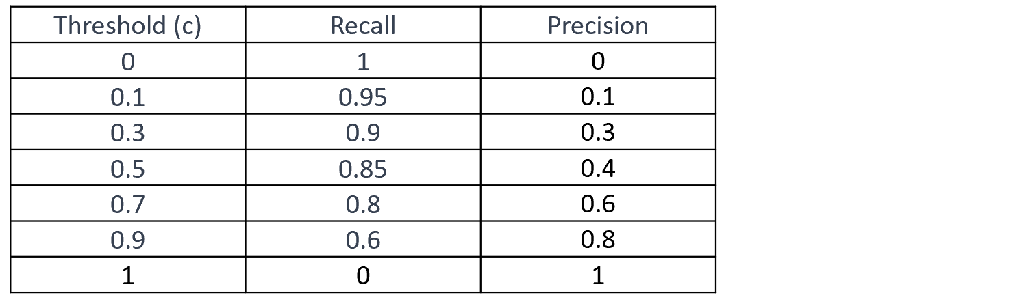Click the Precision column header

point(598,25)
